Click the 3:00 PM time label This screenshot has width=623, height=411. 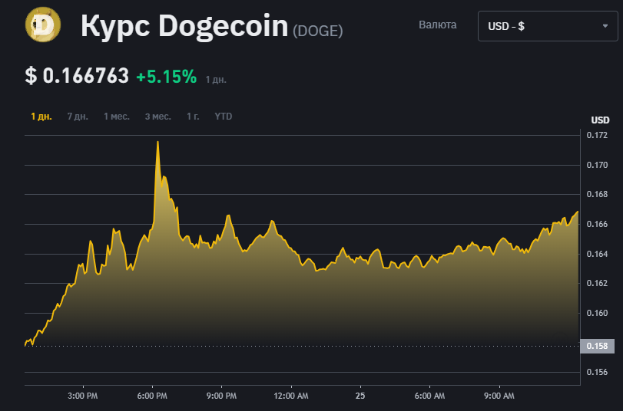pos(83,396)
